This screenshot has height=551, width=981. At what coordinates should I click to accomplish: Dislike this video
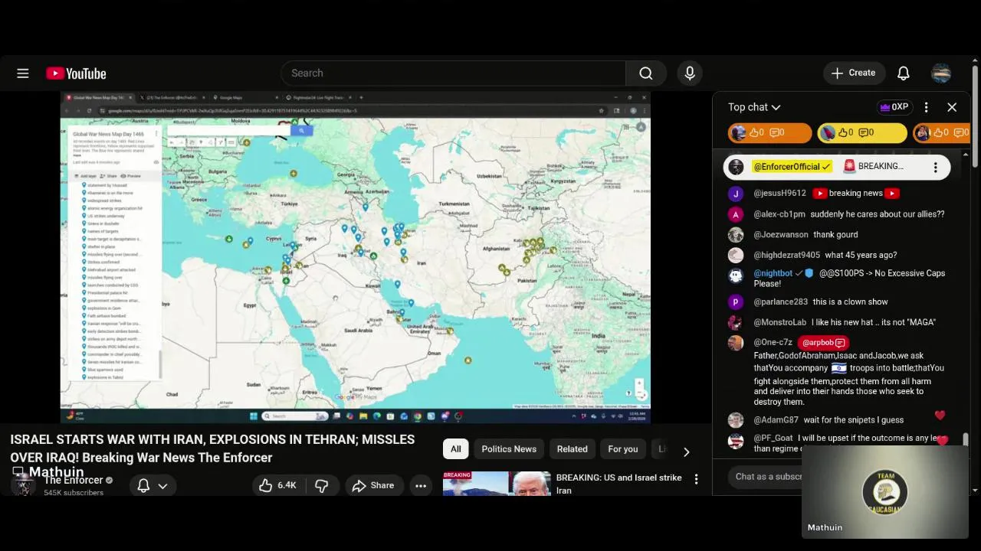click(x=322, y=485)
